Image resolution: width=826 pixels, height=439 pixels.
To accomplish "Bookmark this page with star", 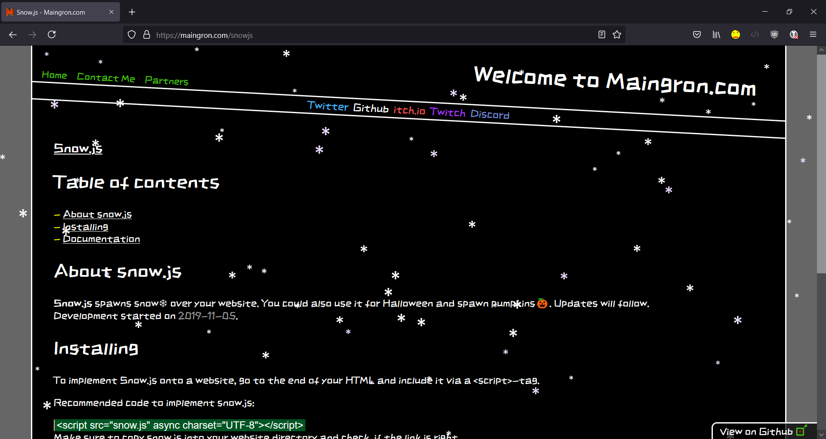I will (617, 35).
